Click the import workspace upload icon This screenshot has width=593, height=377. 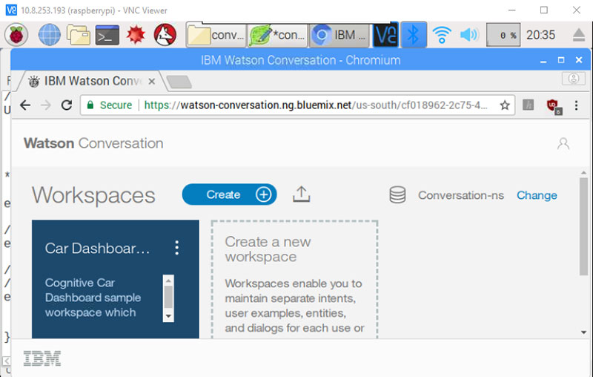pyautogui.click(x=302, y=194)
